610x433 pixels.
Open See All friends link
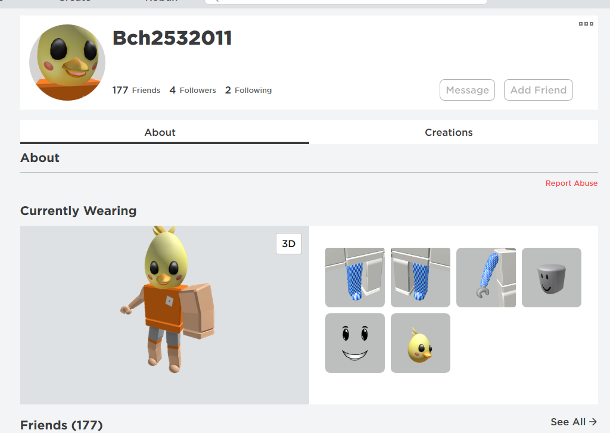click(574, 422)
